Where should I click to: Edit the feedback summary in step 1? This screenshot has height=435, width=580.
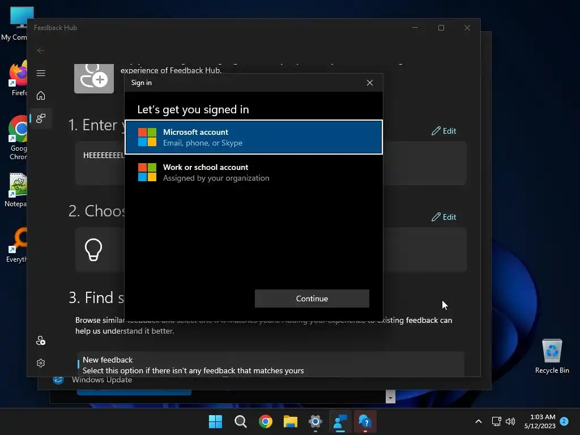(444, 131)
